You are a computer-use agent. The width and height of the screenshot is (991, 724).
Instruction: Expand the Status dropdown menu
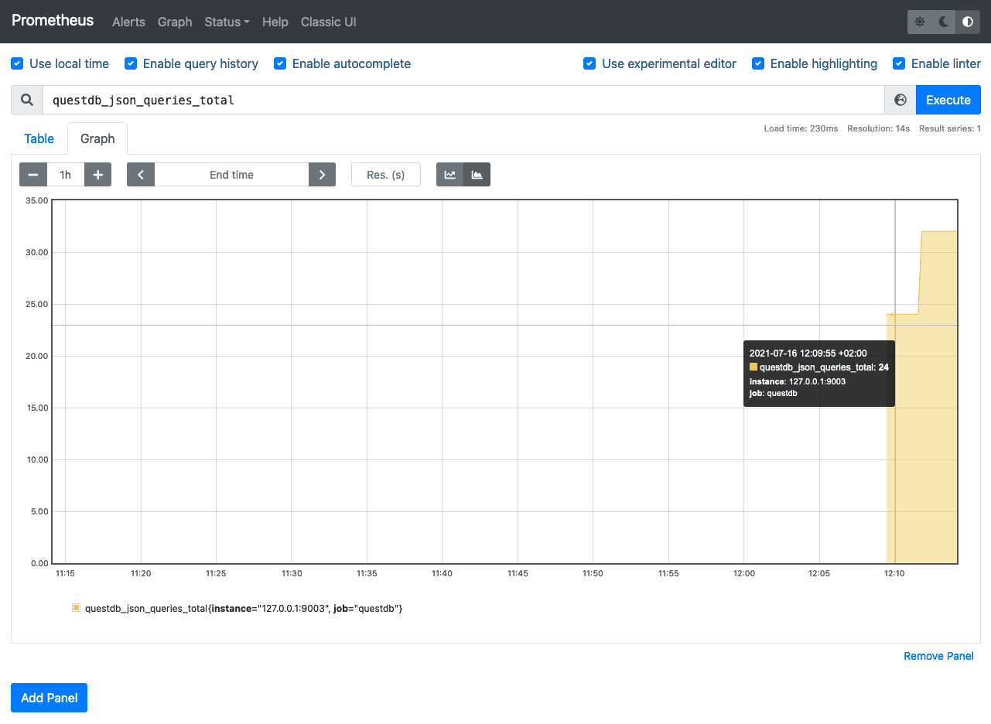pyautogui.click(x=227, y=22)
